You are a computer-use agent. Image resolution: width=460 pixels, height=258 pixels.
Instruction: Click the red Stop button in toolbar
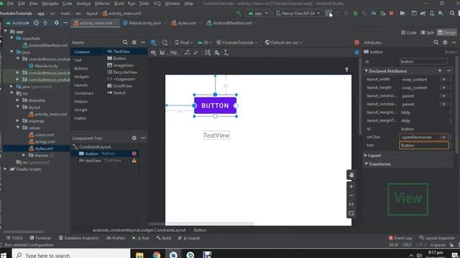point(391,14)
